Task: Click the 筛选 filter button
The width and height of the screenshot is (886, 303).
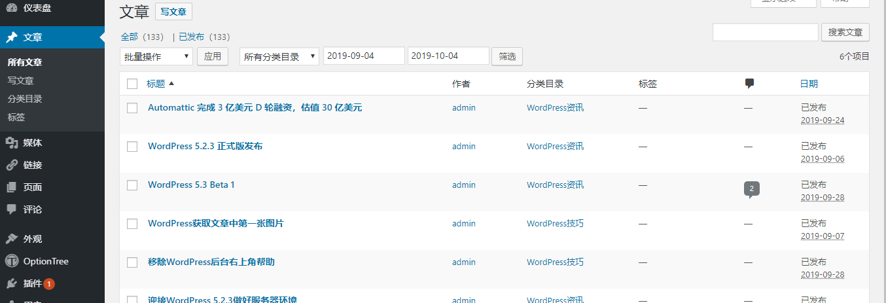Action: [x=507, y=56]
